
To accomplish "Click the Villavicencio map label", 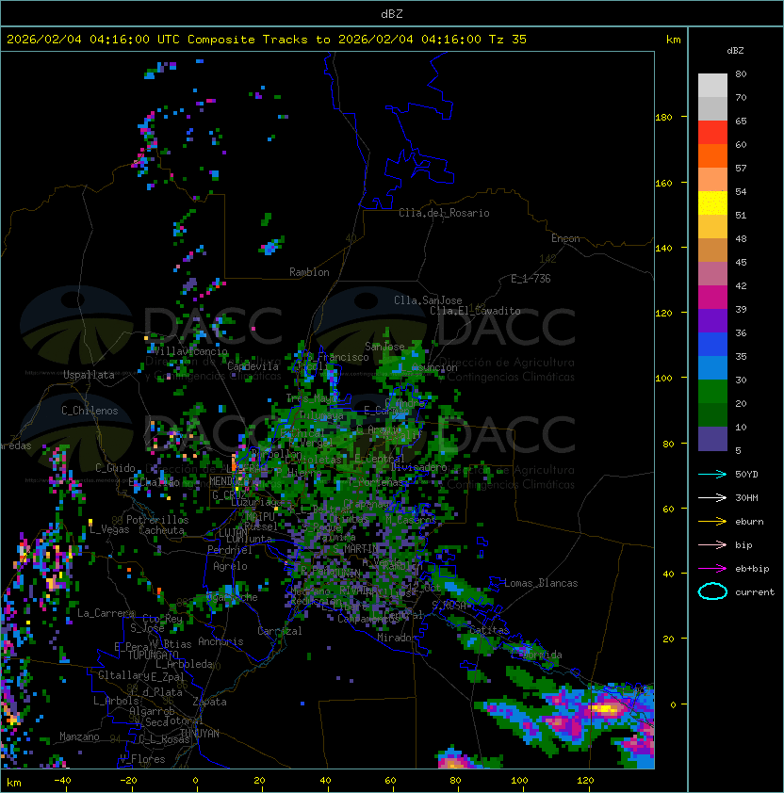I will (190, 351).
